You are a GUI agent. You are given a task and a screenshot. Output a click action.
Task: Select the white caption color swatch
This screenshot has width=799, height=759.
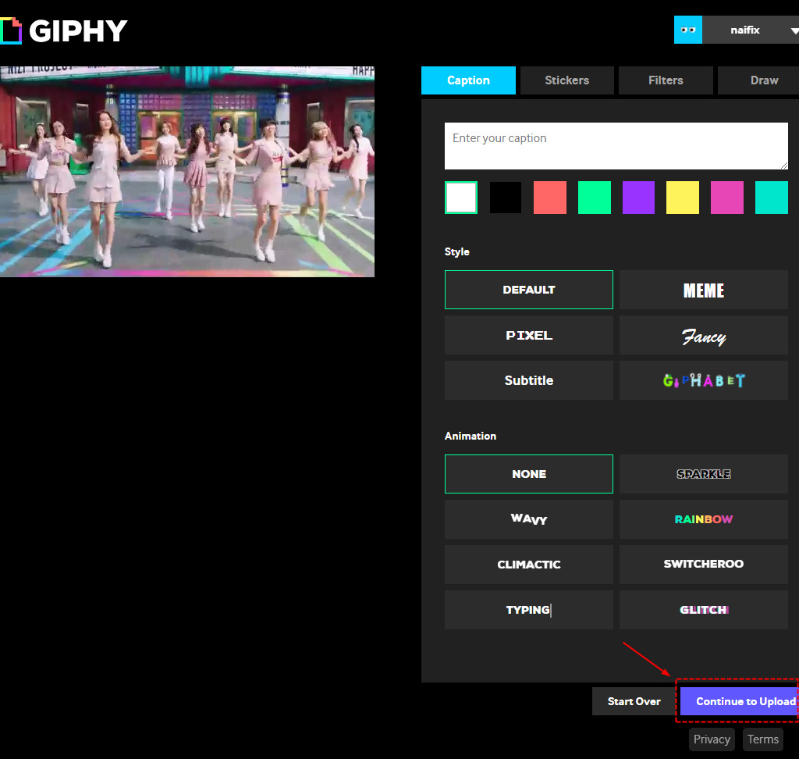tap(461, 198)
